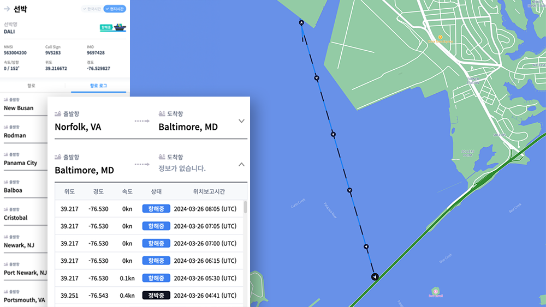Click the arrow icon next to 선박 title
The width and height of the screenshot is (546, 307).
[x=7, y=9]
